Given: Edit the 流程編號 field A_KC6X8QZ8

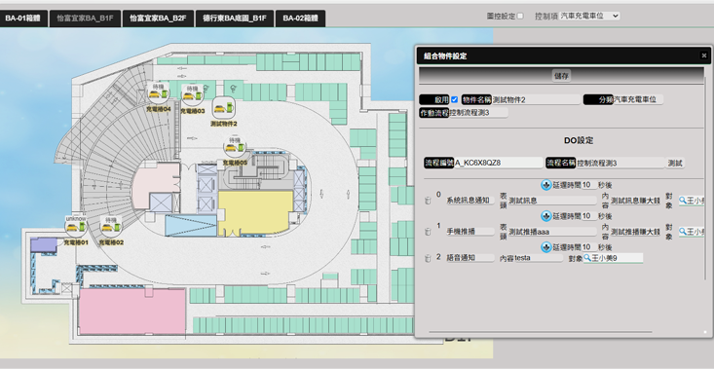Looking at the screenshot, I should coord(499,163).
